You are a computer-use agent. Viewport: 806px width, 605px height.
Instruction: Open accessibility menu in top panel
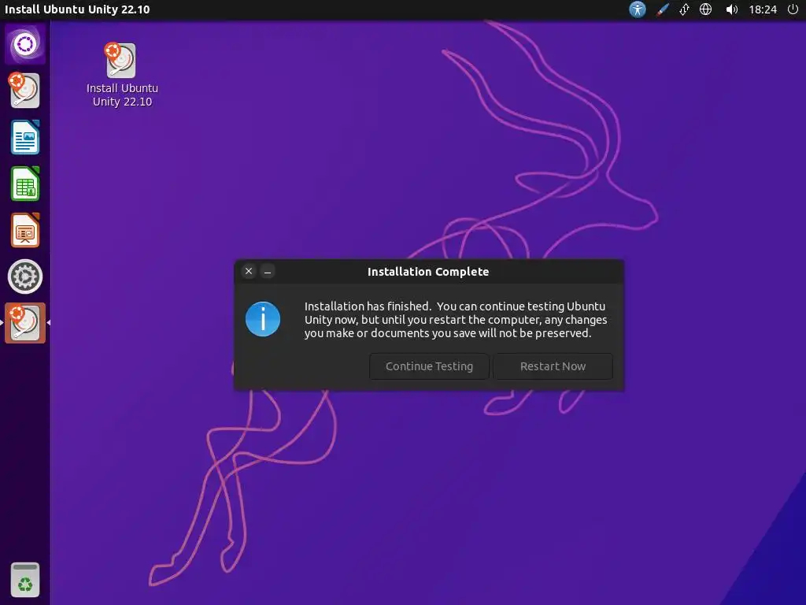(x=638, y=9)
